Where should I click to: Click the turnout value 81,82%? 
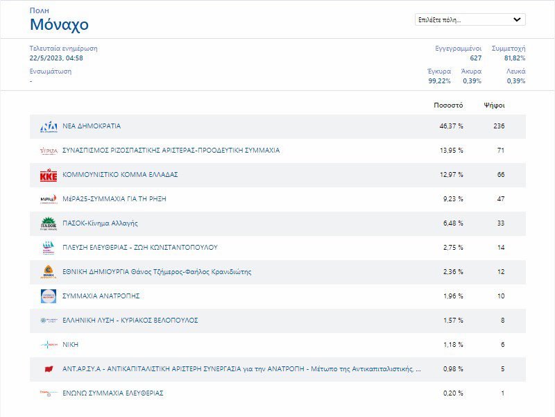click(x=515, y=58)
